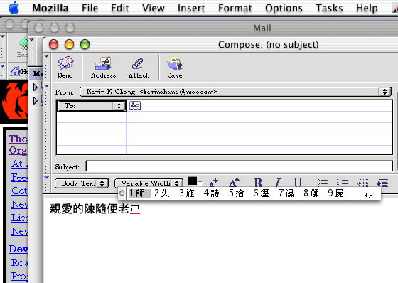Toggle italic formatting (I)
Viewport: 398px width, 283px height.
[278, 183]
